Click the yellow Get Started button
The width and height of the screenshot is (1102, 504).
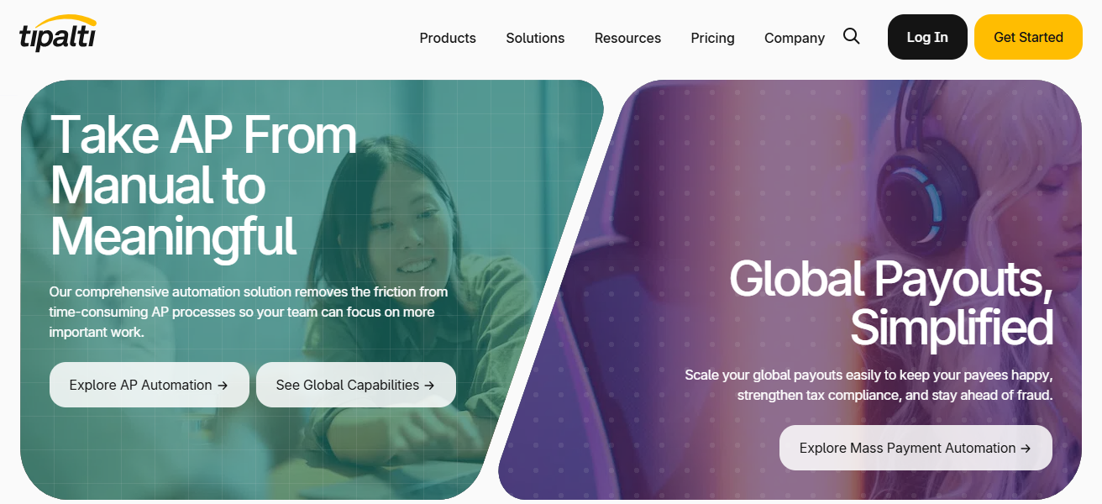[x=1028, y=37]
